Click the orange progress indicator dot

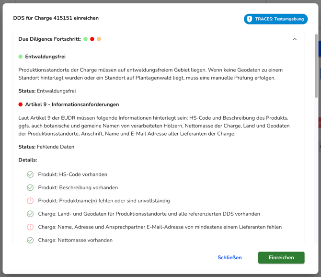pos(99,39)
